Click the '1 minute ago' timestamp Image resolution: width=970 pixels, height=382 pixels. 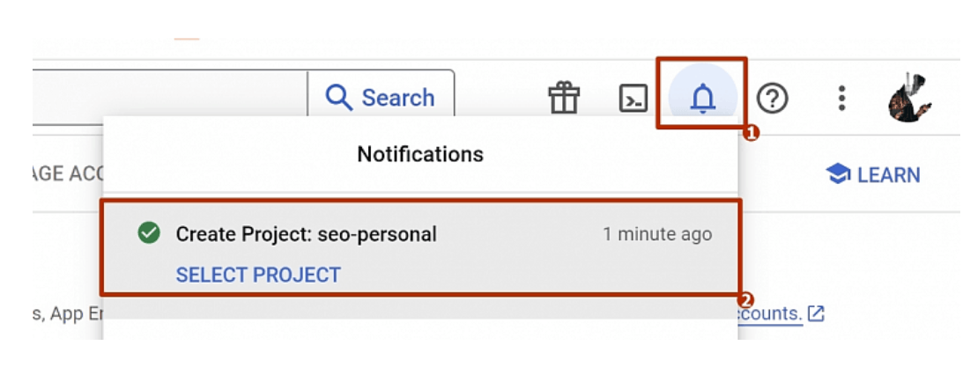pos(657,234)
